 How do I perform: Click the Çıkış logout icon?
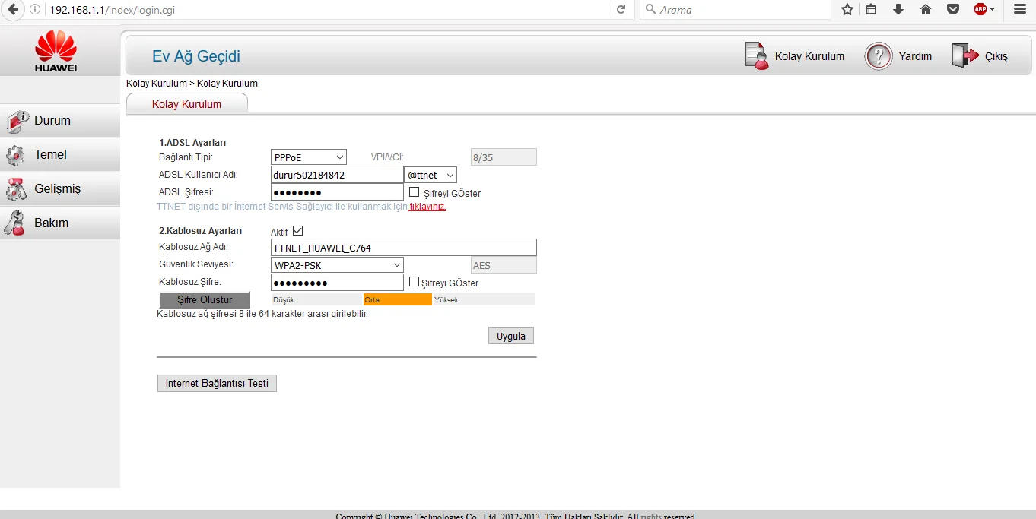(x=964, y=56)
